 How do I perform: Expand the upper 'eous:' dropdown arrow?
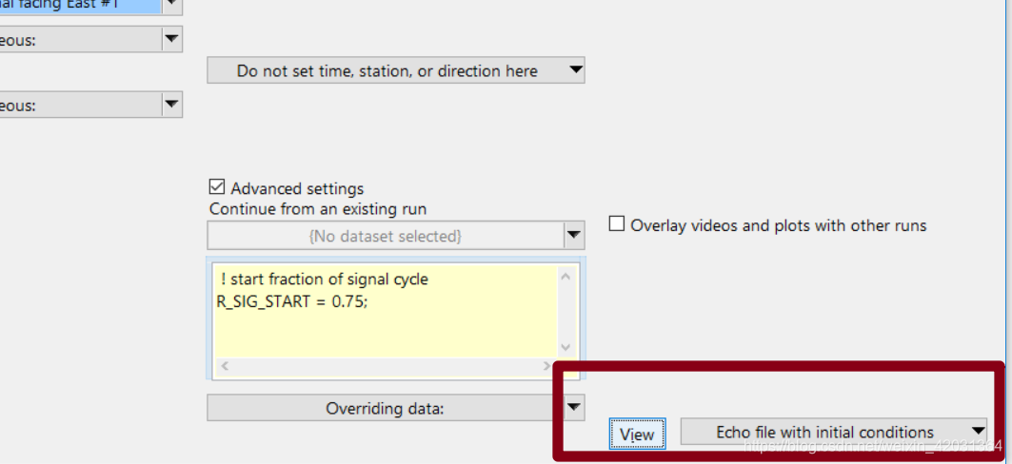[171, 39]
